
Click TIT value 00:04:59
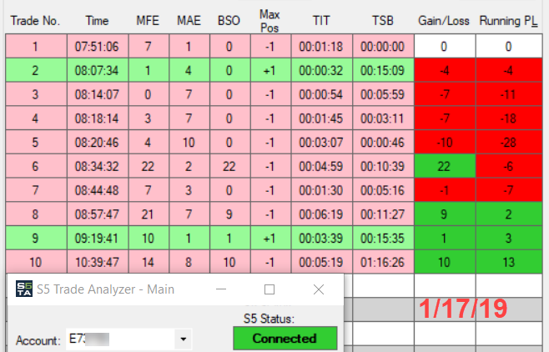coord(322,166)
